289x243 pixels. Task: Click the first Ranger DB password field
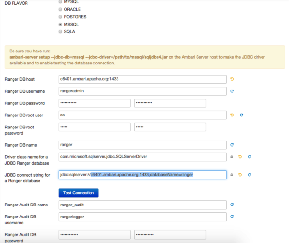click(x=94, y=103)
